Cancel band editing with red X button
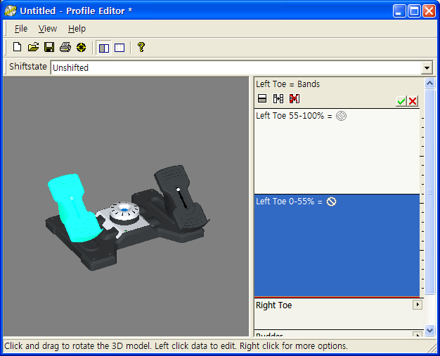The width and height of the screenshot is (440, 356). point(413,101)
